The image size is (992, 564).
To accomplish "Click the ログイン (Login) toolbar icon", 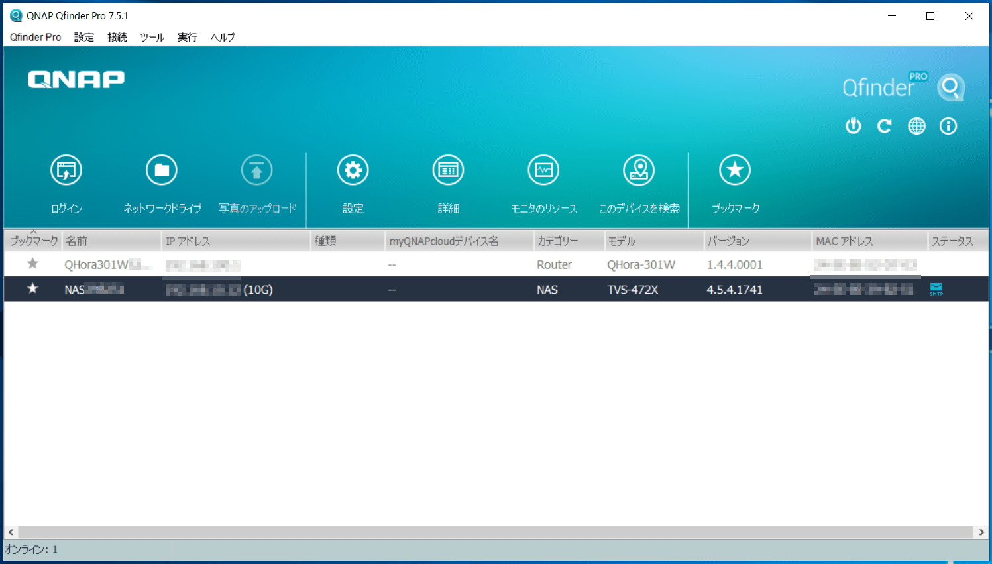I will pos(66,170).
